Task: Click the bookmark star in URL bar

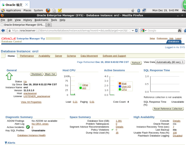Action: 130,30
